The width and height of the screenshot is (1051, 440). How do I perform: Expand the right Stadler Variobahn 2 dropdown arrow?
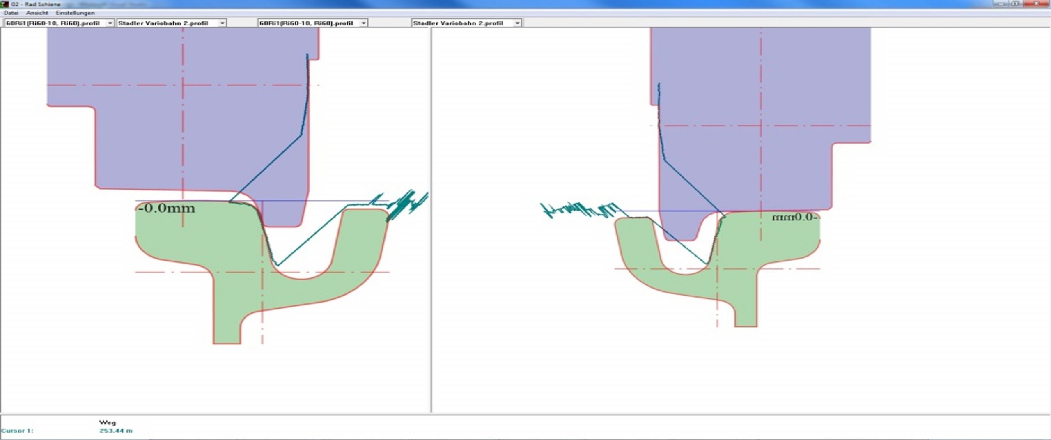click(517, 23)
